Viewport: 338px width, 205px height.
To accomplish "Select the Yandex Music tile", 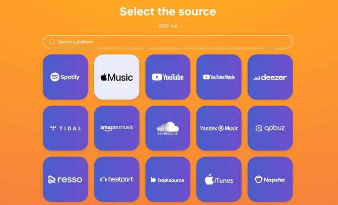I will (x=219, y=128).
